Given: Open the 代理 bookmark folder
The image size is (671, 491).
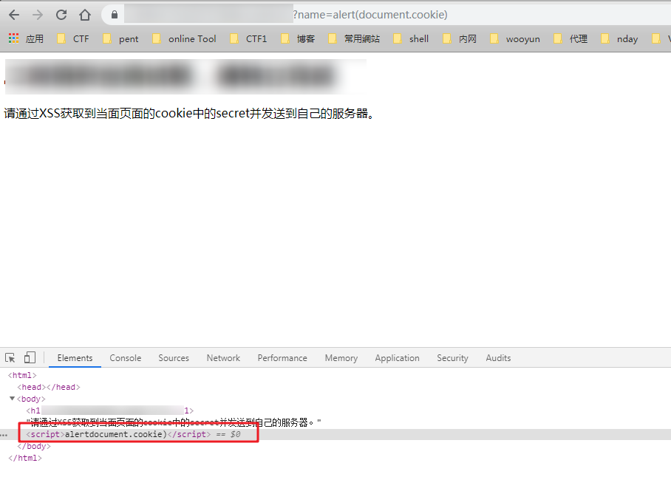Looking at the screenshot, I should [x=570, y=39].
